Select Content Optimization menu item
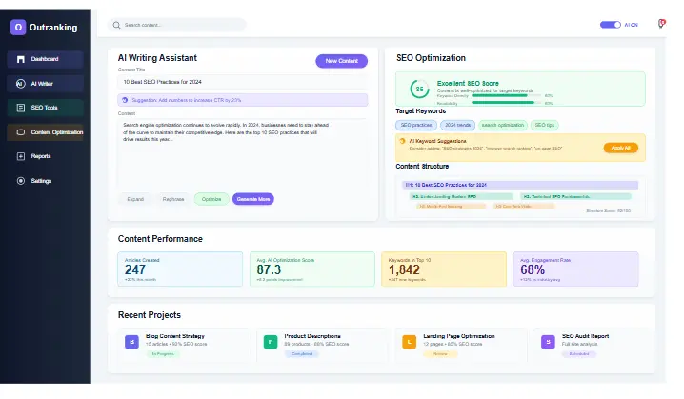This screenshot has width=684, height=399. pos(45,132)
